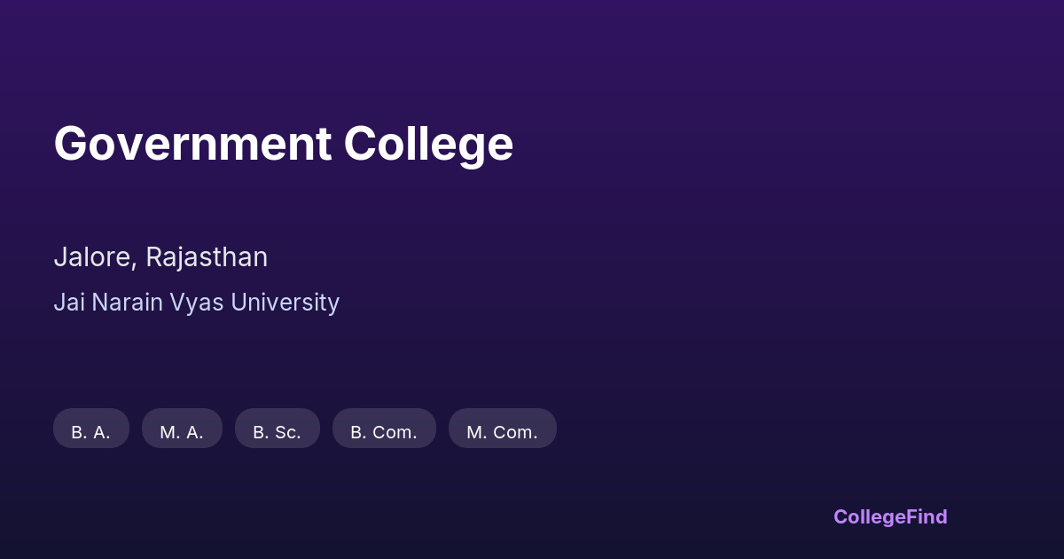The height and width of the screenshot is (559, 1064).
Task: Click the CollegeFind brand logo
Action: click(x=889, y=516)
